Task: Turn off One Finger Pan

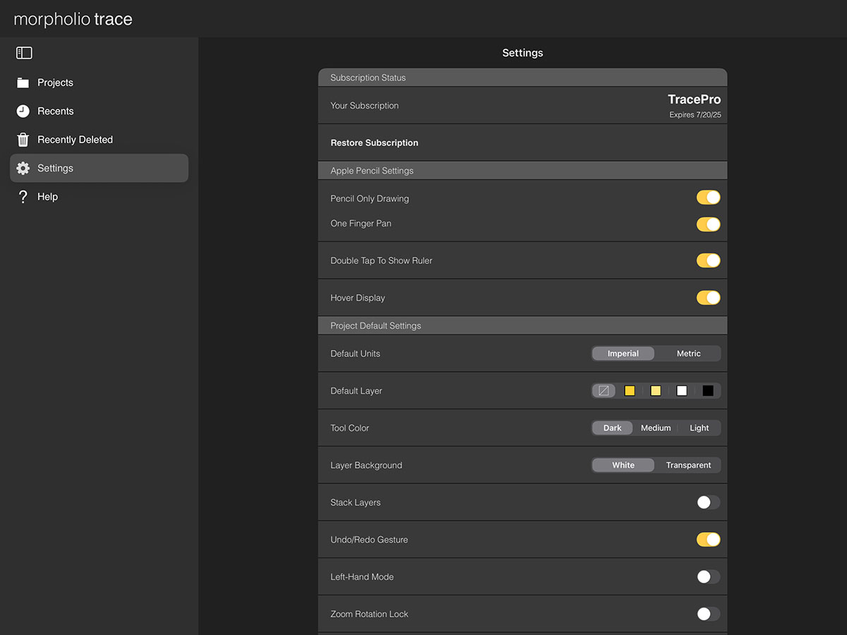Action: 708,224
